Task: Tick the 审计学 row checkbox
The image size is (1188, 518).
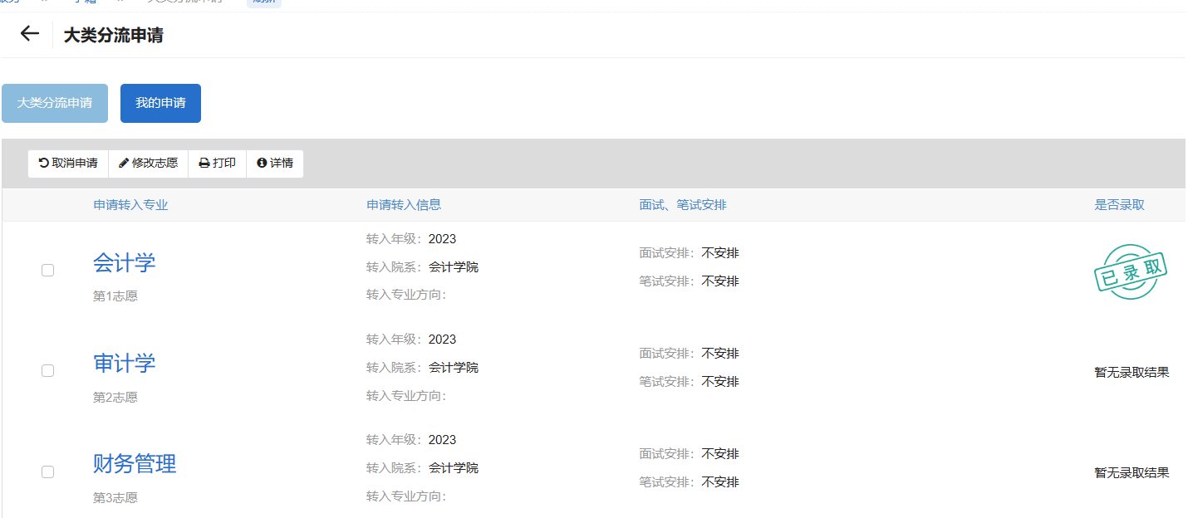Action: pos(47,370)
